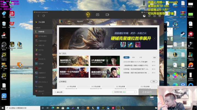Click second champion icon in the banner
197x110 pixels.
pyautogui.click(x=131, y=45)
